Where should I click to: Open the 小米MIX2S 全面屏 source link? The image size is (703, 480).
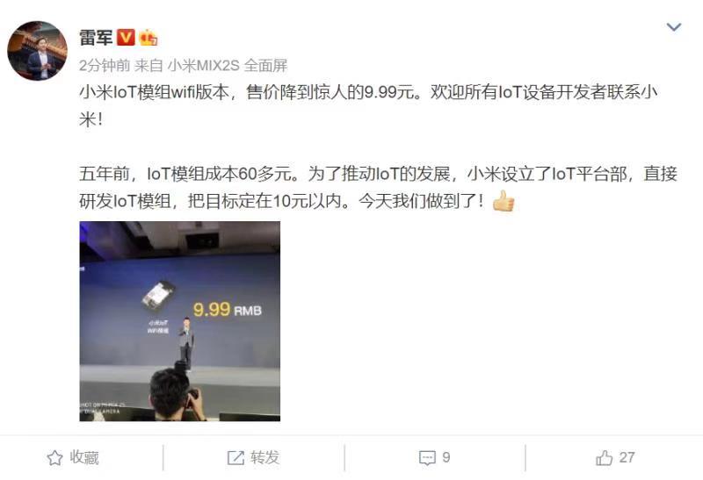point(228,66)
